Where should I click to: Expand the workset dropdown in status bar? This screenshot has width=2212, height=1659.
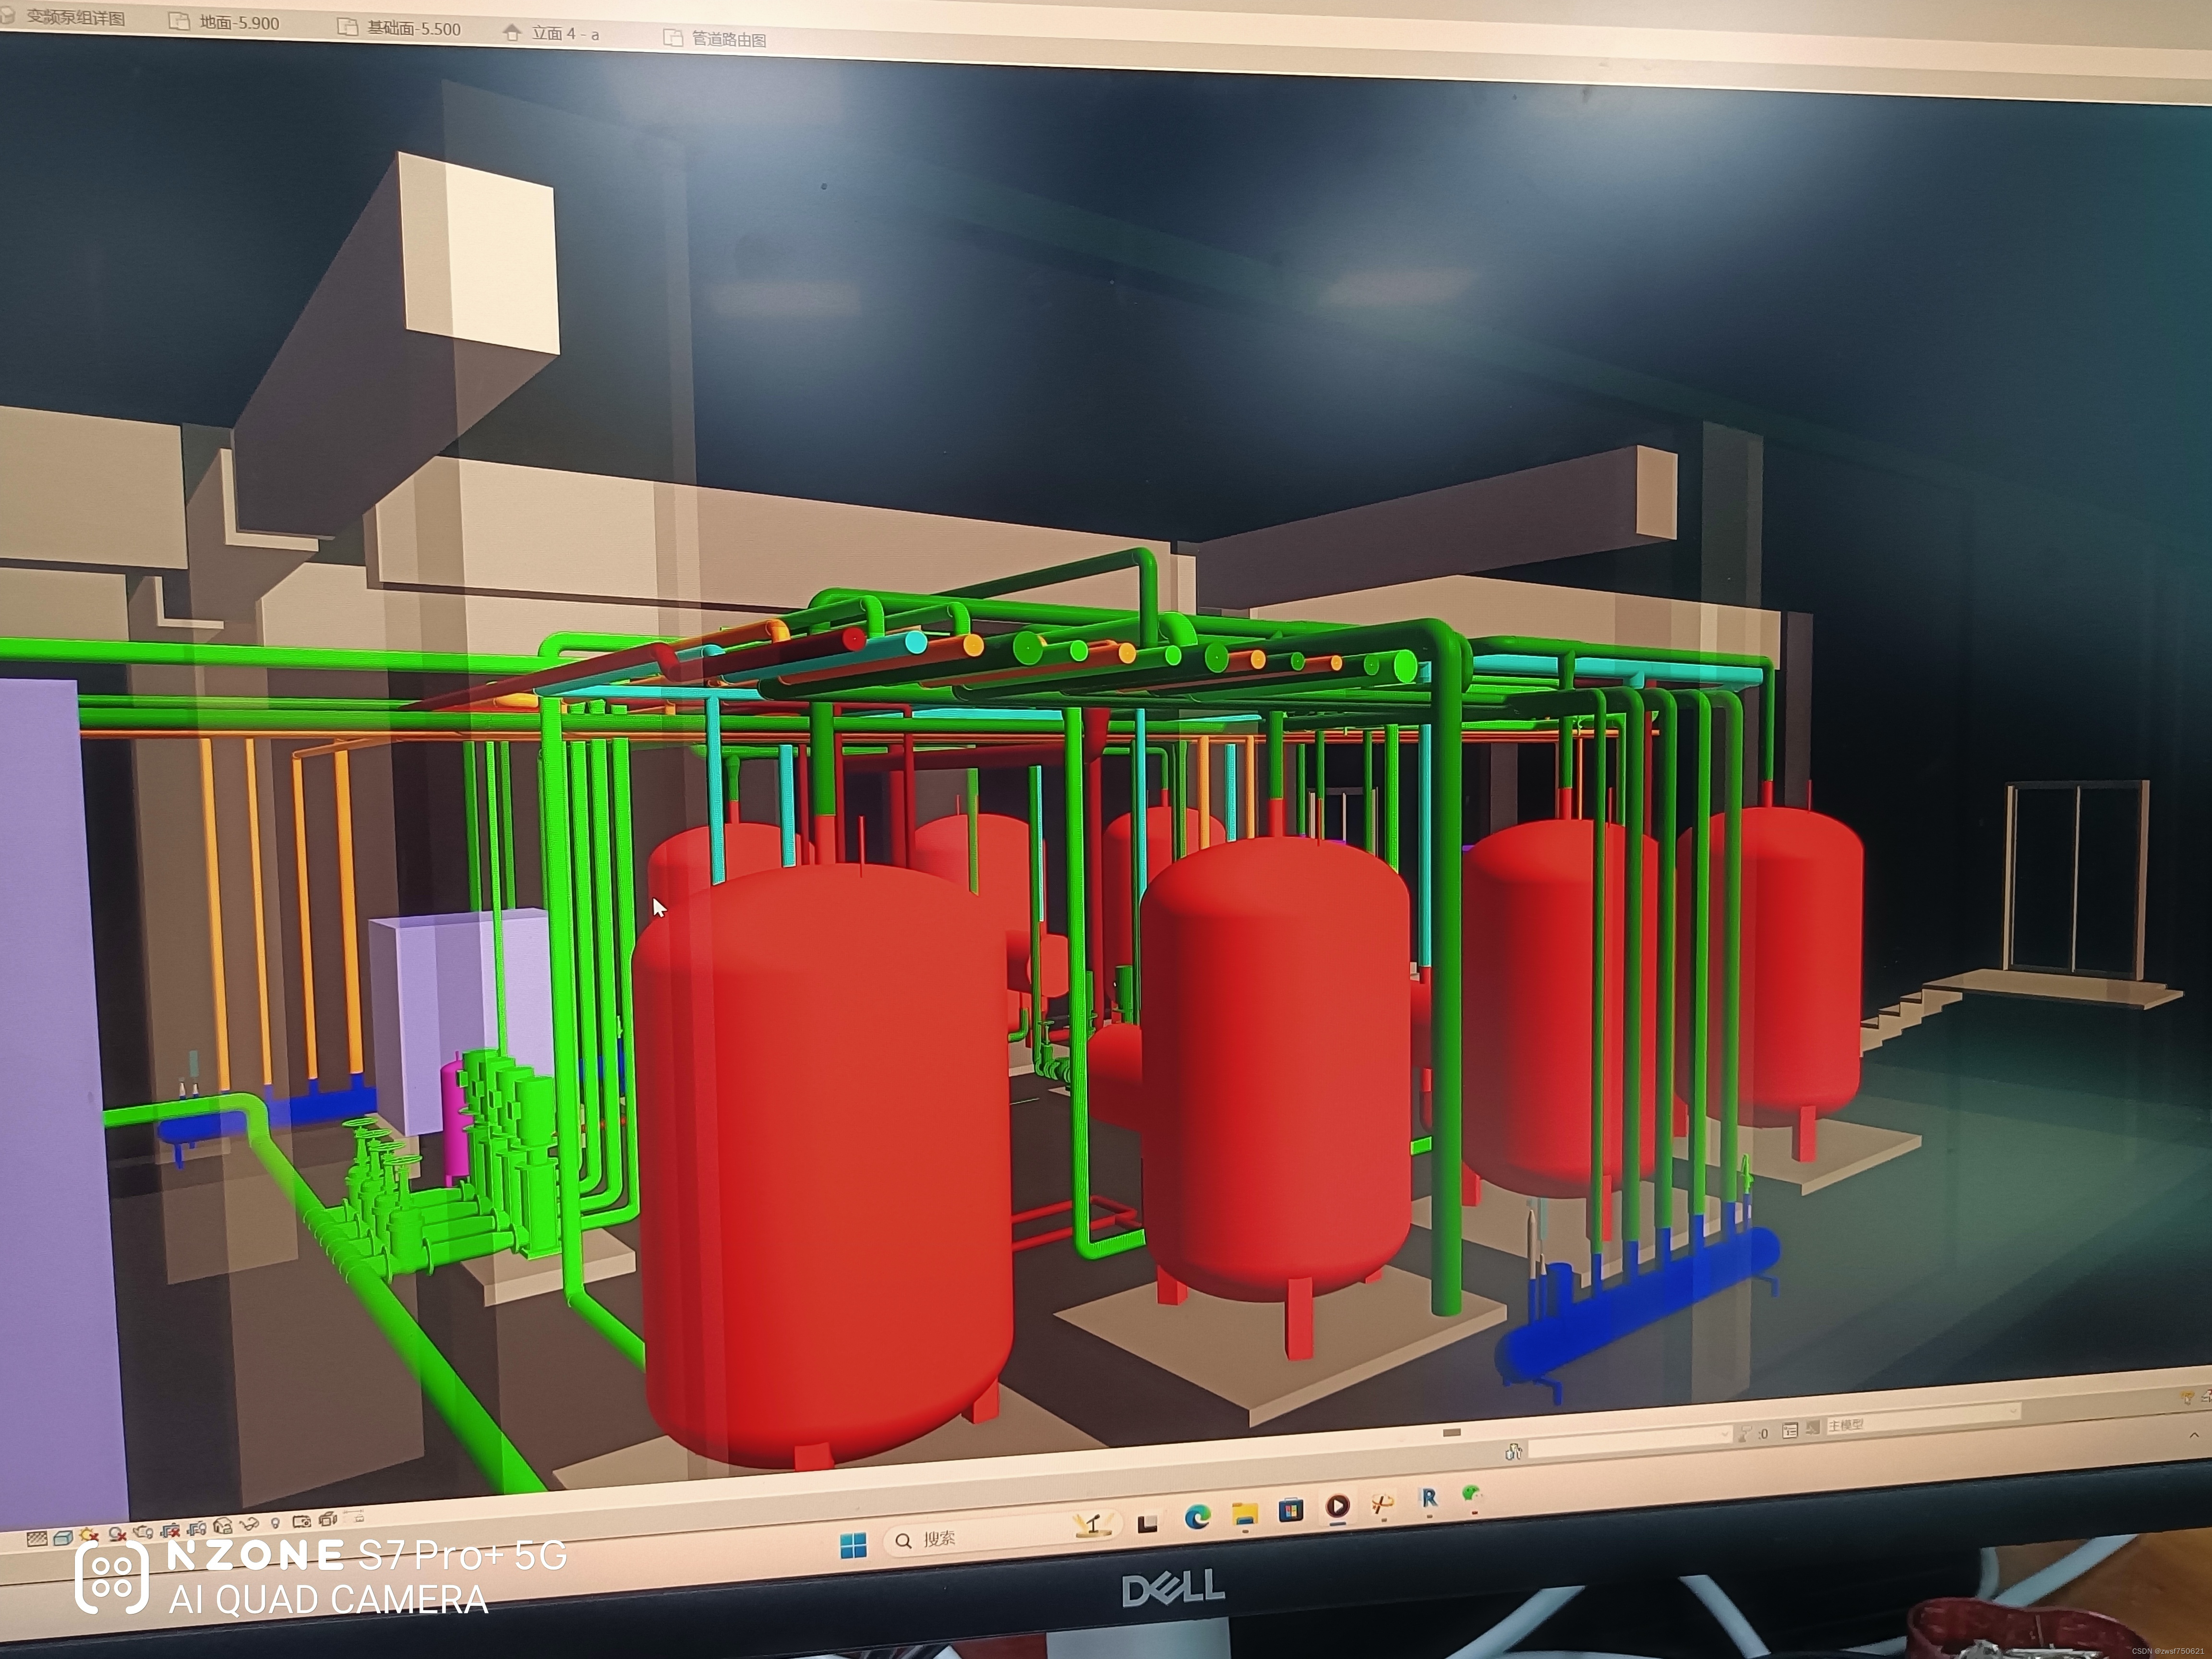coord(1725,1435)
